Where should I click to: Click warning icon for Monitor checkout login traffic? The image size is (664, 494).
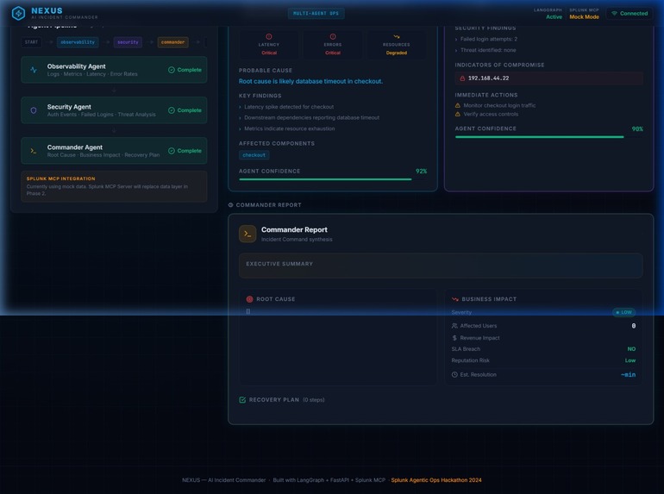(458, 105)
